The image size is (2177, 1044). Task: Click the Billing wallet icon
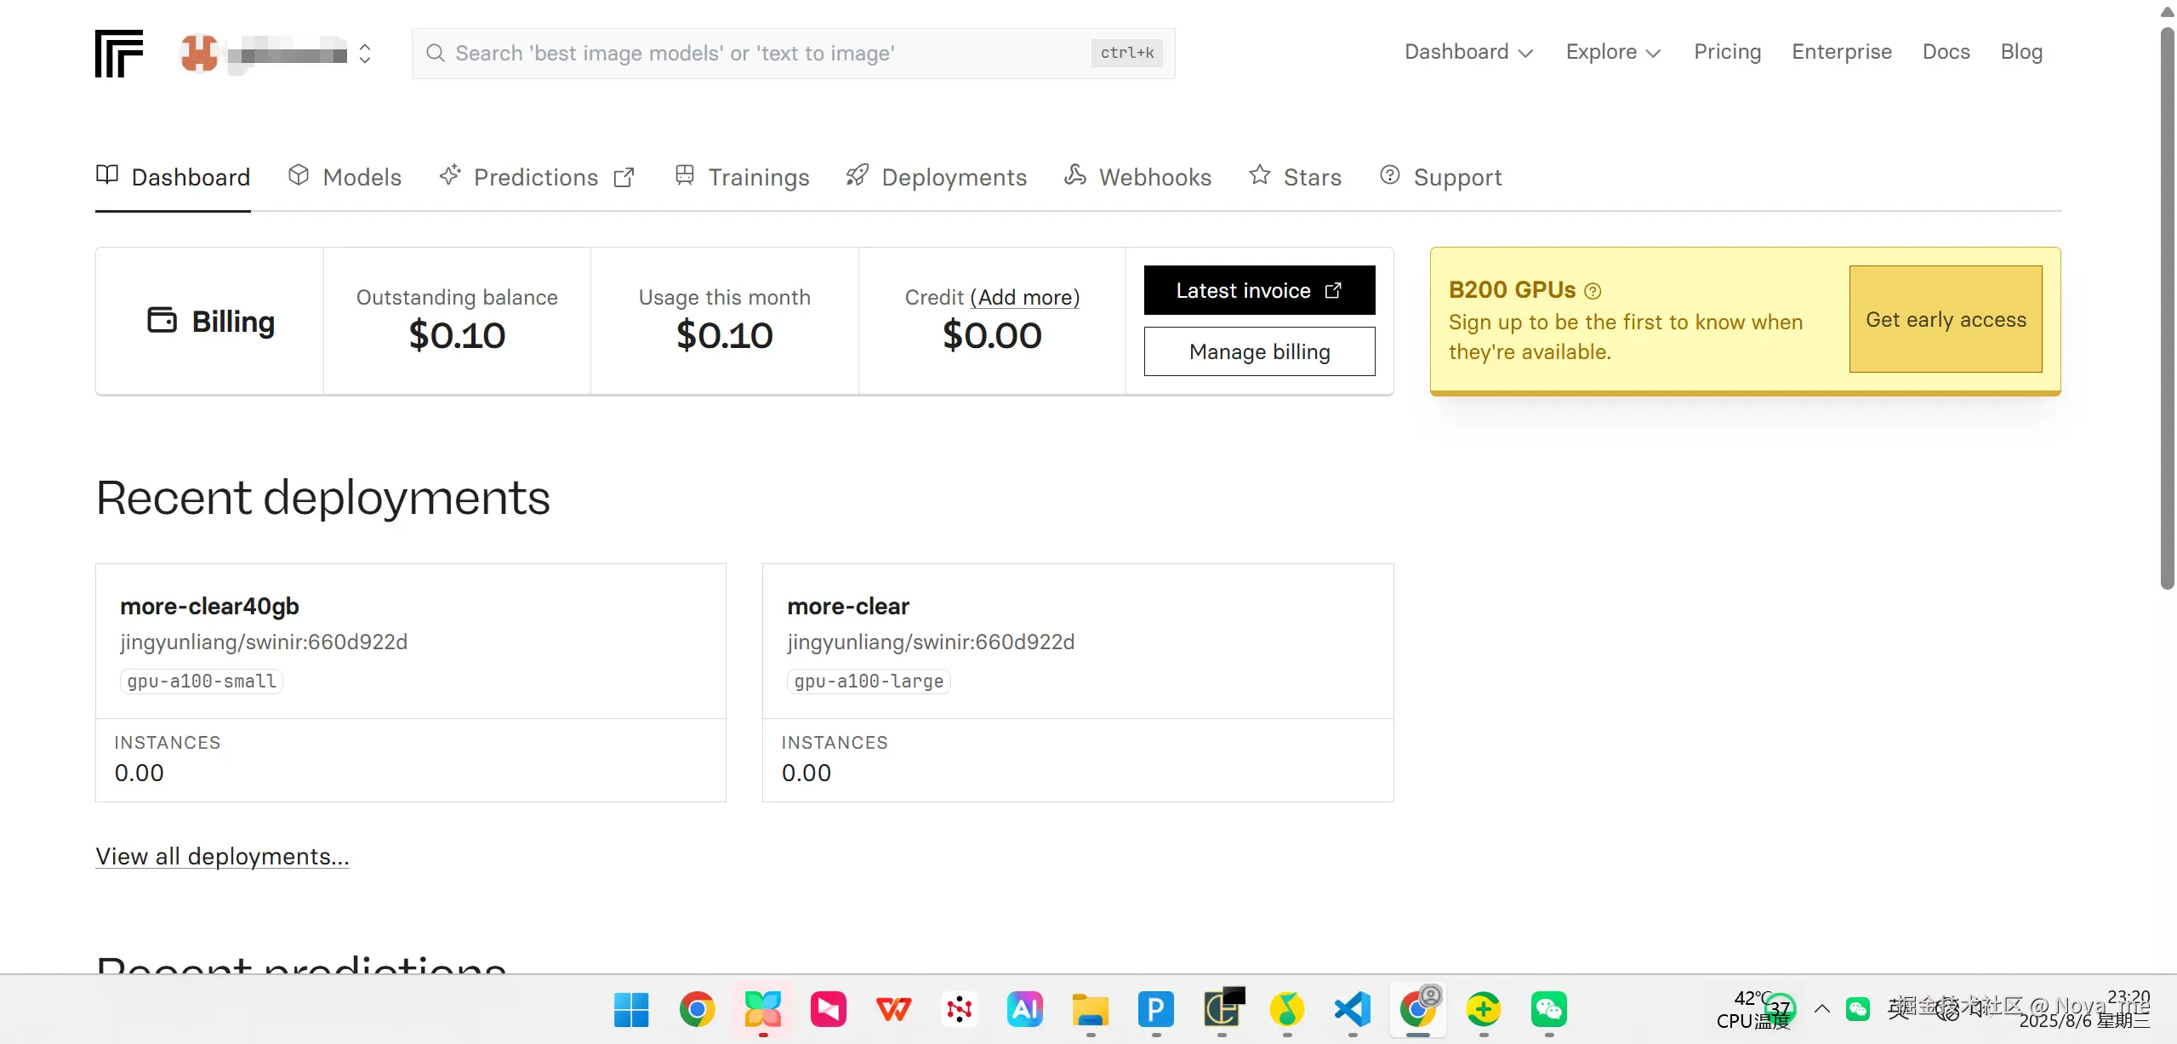point(162,321)
